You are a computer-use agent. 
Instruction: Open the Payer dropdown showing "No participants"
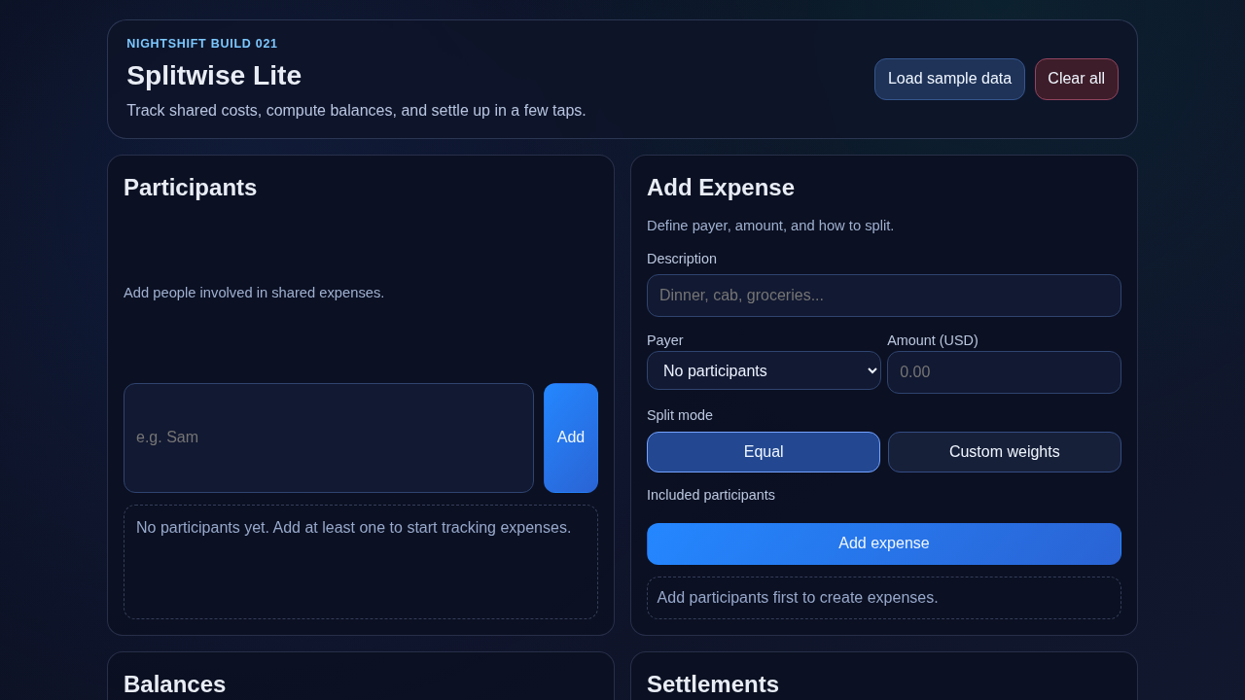[x=764, y=370]
